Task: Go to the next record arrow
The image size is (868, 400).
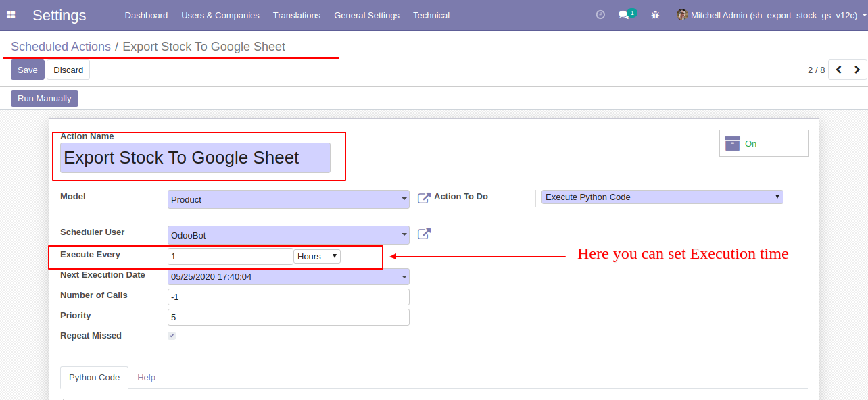Action: pos(857,70)
